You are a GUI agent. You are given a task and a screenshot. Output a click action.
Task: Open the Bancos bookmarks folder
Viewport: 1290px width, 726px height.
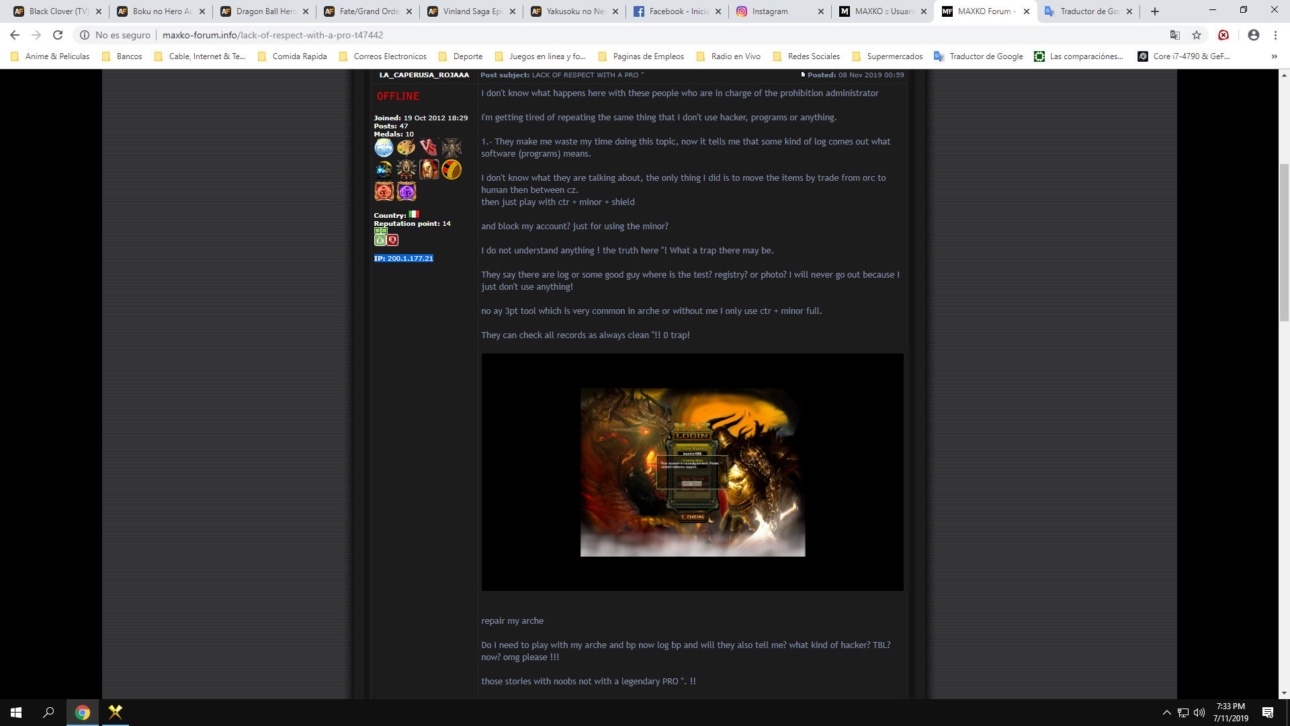point(122,56)
